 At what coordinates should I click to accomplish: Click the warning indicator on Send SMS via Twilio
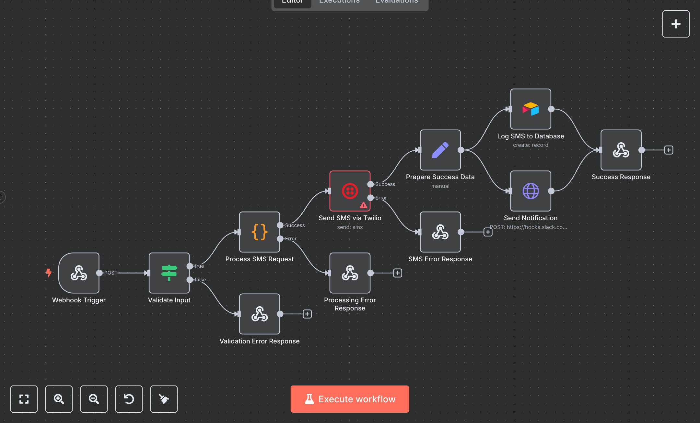coord(364,205)
